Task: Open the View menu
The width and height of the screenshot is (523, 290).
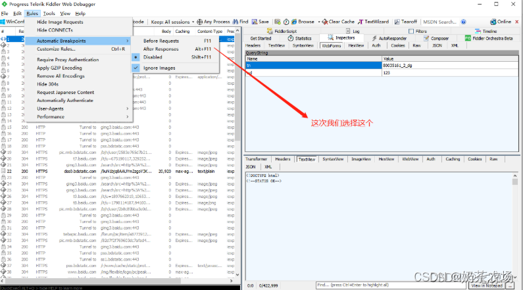Action: click(65, 13)
